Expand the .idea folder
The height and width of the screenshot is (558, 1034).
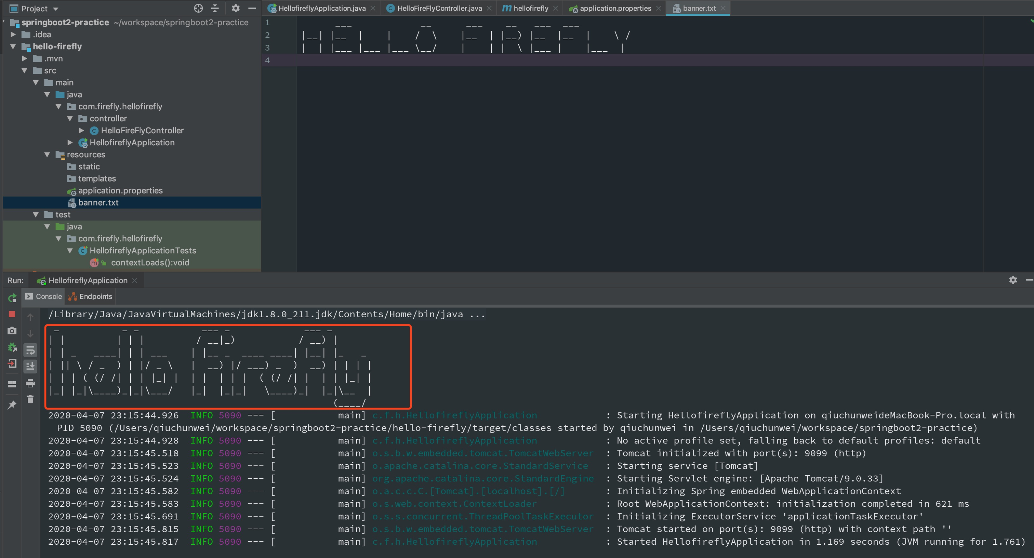13,35
